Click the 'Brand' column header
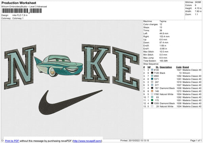The height and width of the screenshot is (143, 203). (186, 67)
